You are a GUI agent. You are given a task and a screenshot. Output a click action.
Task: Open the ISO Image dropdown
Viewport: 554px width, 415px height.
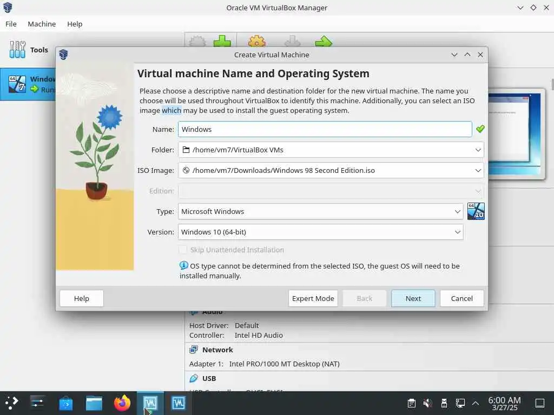[x=331, y=170]
